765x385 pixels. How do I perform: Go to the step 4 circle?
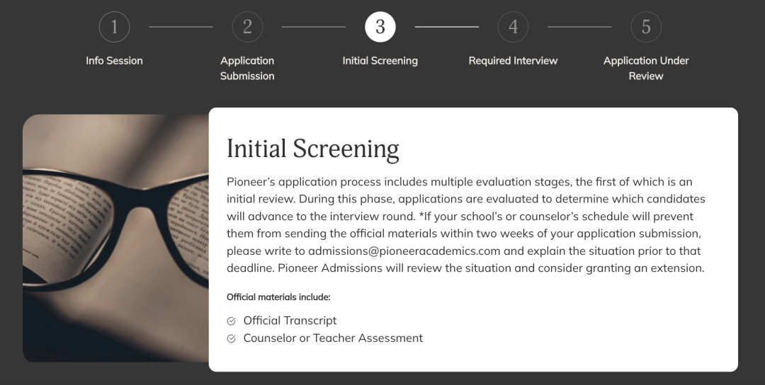513,27
